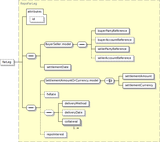Select the optional fxRate element
Screen dimensions: 160x142
pyautogui.click(x=51, y=94)
